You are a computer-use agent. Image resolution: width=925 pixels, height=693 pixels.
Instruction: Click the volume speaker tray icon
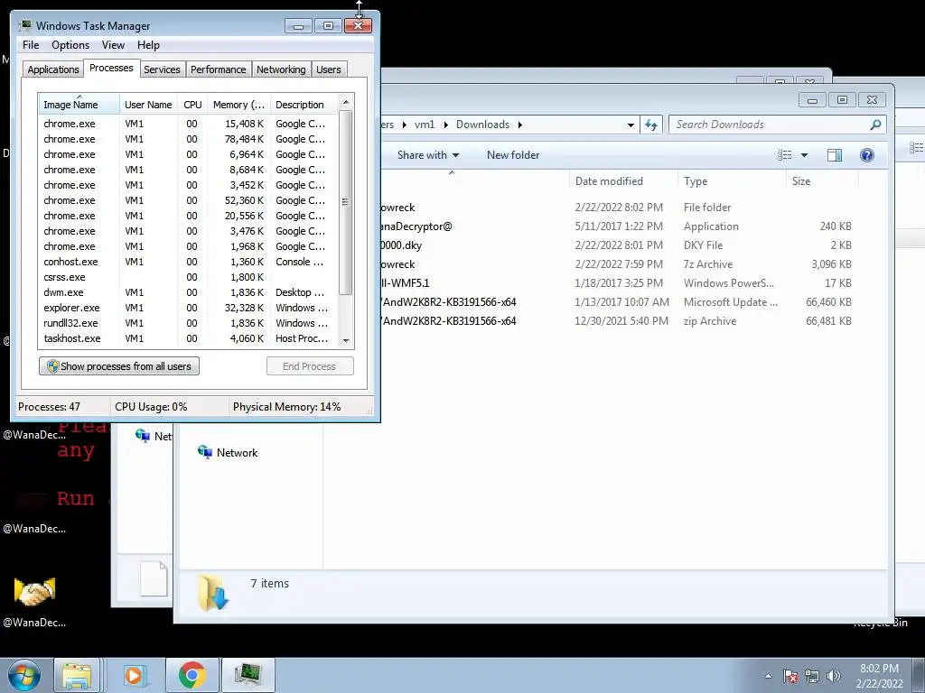point(833,676)
